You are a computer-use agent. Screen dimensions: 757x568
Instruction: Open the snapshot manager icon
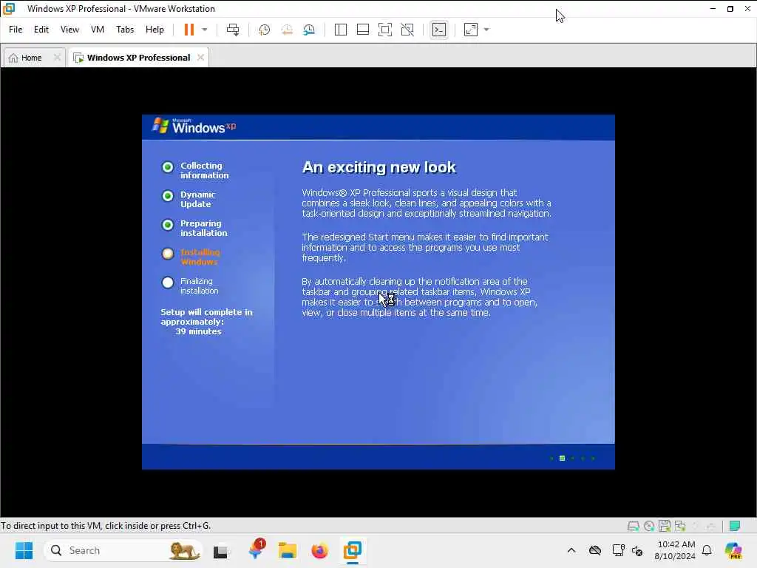(309, 30)
